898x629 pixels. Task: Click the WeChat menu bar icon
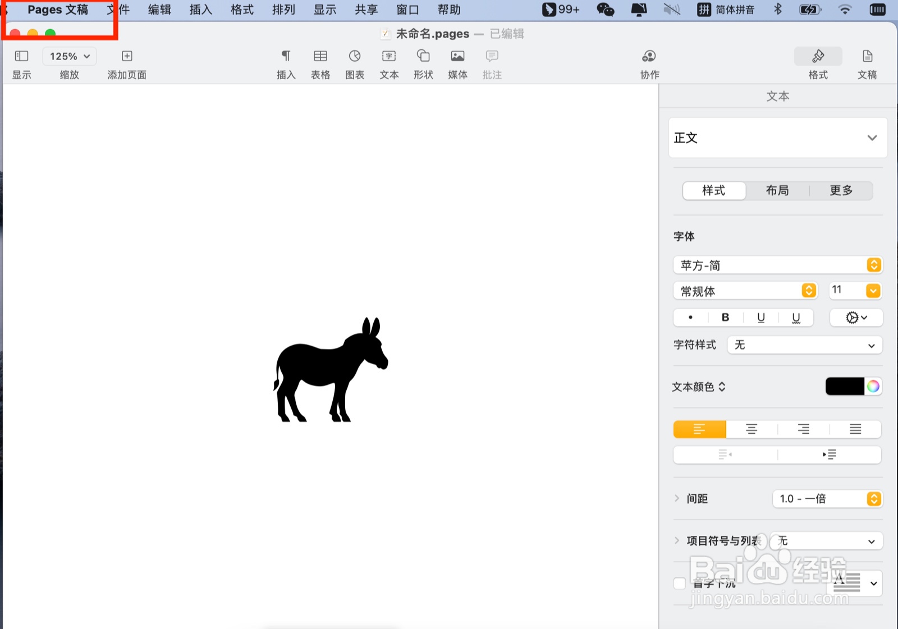tap(605, 10)
